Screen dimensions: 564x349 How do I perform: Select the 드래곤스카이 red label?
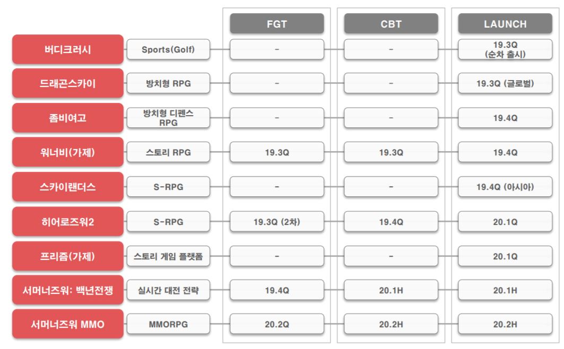pyautogui.click(x=68, y=83)
